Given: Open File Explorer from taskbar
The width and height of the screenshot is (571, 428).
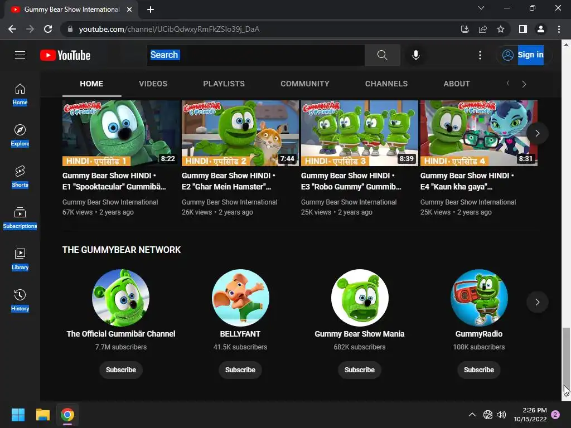Looking at the screenshot, I should pos(42,415).
